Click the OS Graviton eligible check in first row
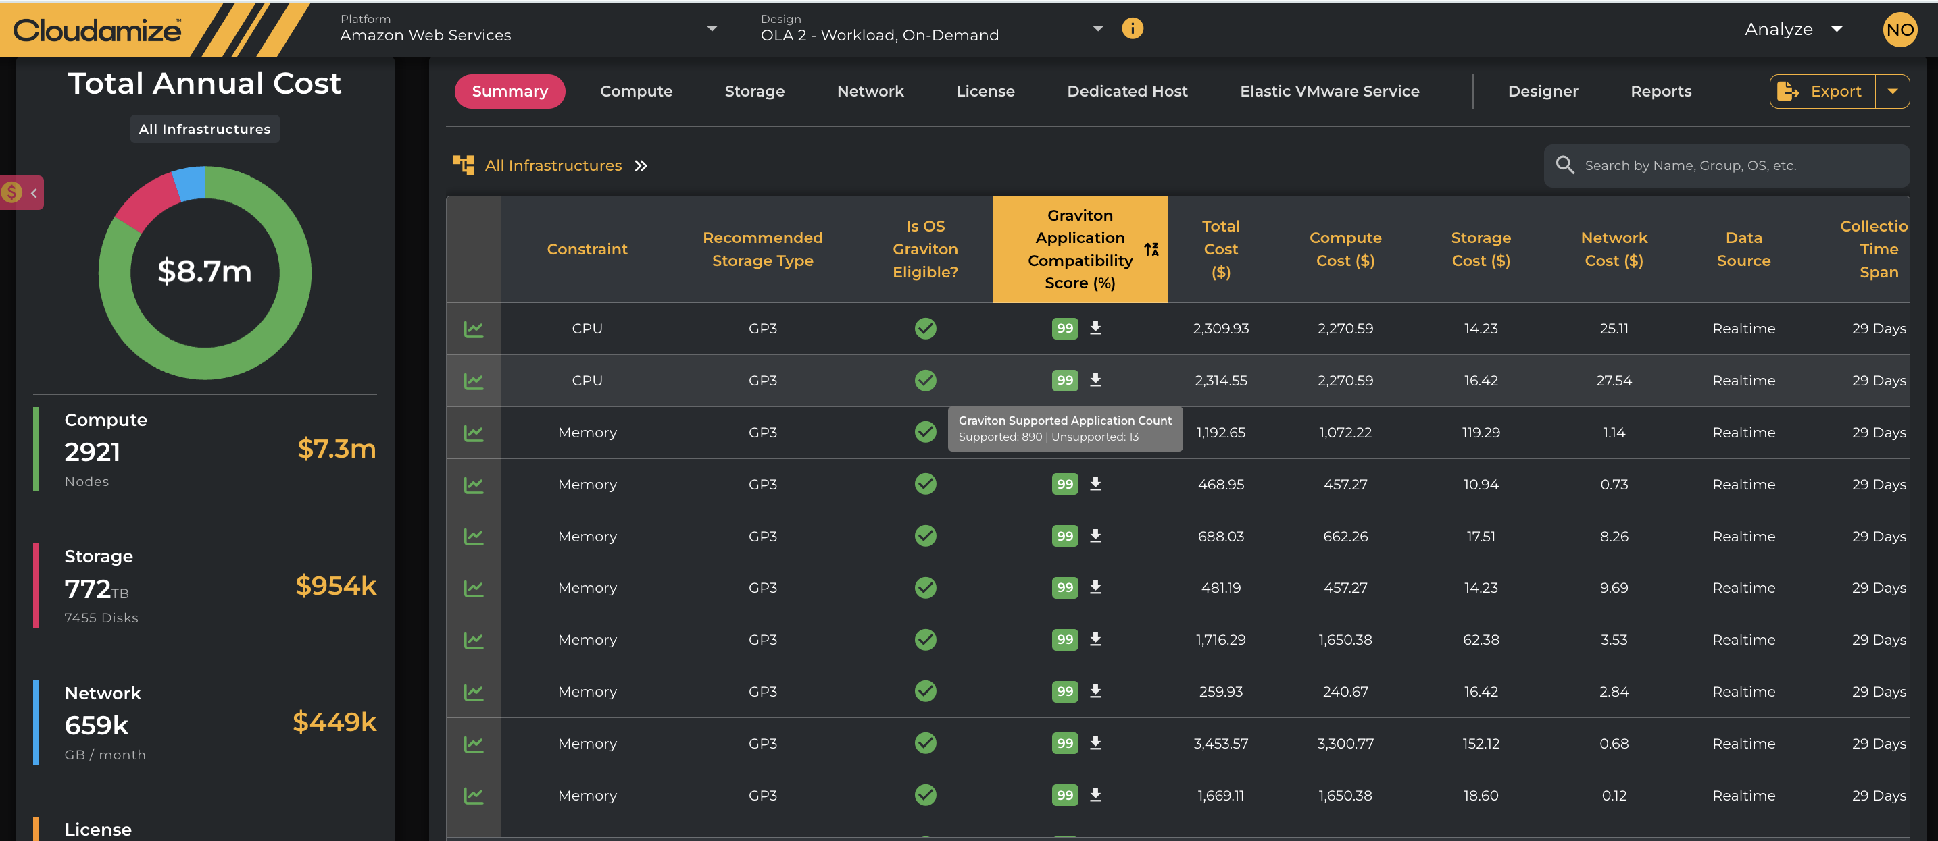Viewport: 1938px width, 841px height. (x=925, y=329)
